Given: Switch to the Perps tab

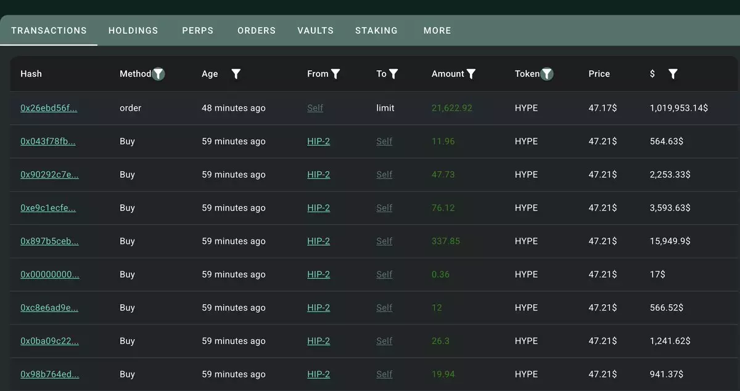Looking at the screenshot, I should pyautogui.click(x=198, y=30).
